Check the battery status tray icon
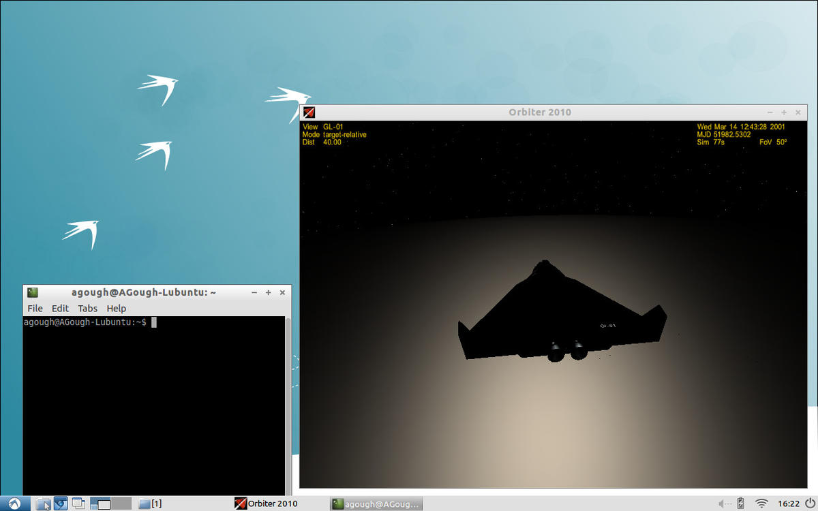The image size is (818, 511). 741,504
